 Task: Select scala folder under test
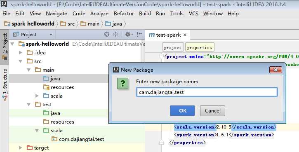click(x=53, y=131)
